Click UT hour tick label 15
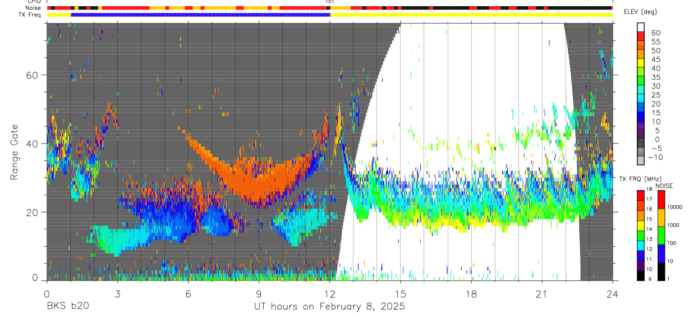Screen dimensions: 689x318 tap(400, 293)
